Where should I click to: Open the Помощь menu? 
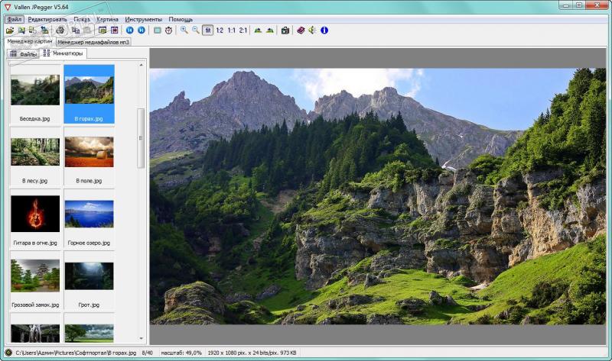pos(181,19)
